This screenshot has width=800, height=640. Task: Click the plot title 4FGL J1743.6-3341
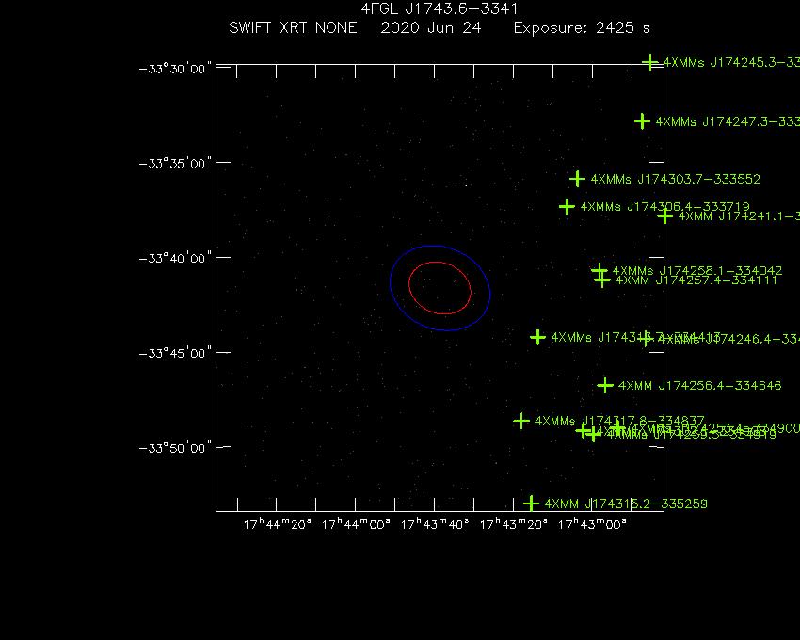click(440, 8)
